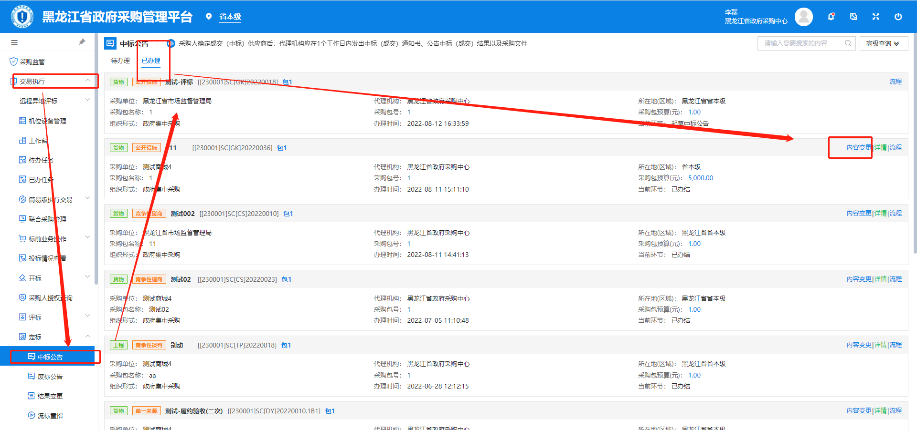Open 详情 for project 11
This screenshot has height=430, width=917.
click(881, 148)
